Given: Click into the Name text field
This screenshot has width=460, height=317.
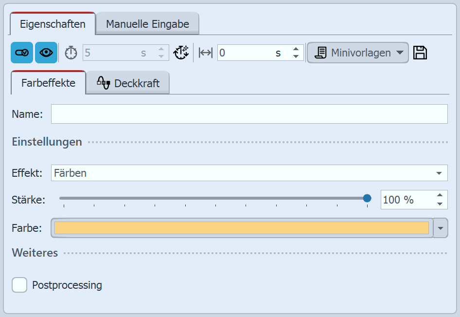Looking at the screenshot, I should point(249,114).
